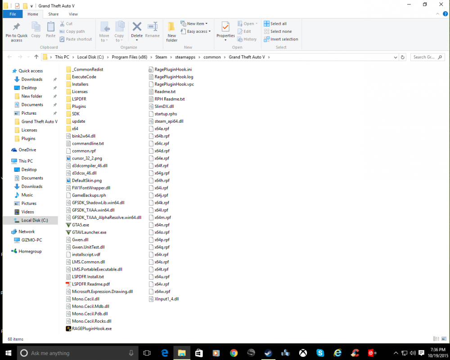Click Task View button on taskbar

tap(147, 353)
